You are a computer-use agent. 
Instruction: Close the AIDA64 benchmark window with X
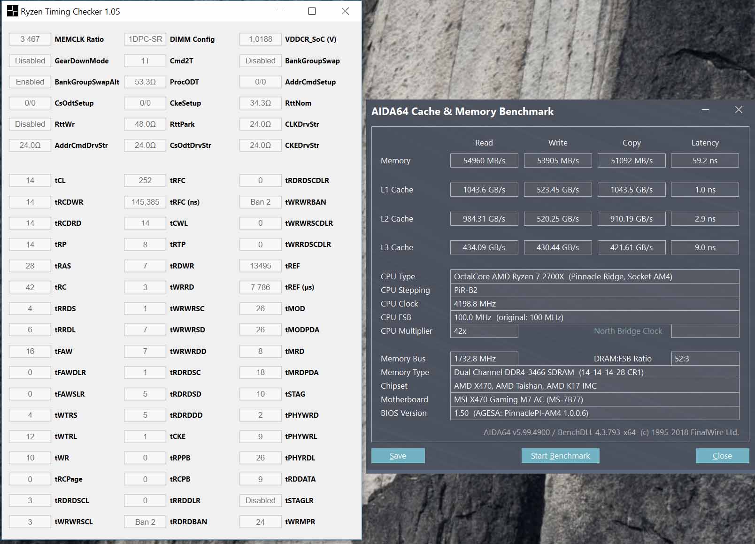point(739,110)
